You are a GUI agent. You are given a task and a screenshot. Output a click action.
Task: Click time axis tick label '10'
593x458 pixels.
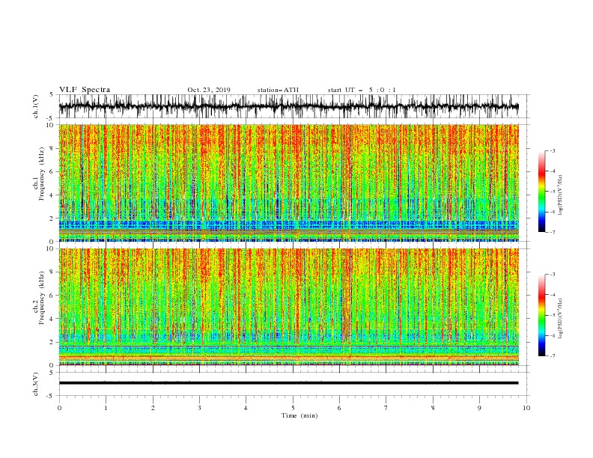(x=526, y=408)
